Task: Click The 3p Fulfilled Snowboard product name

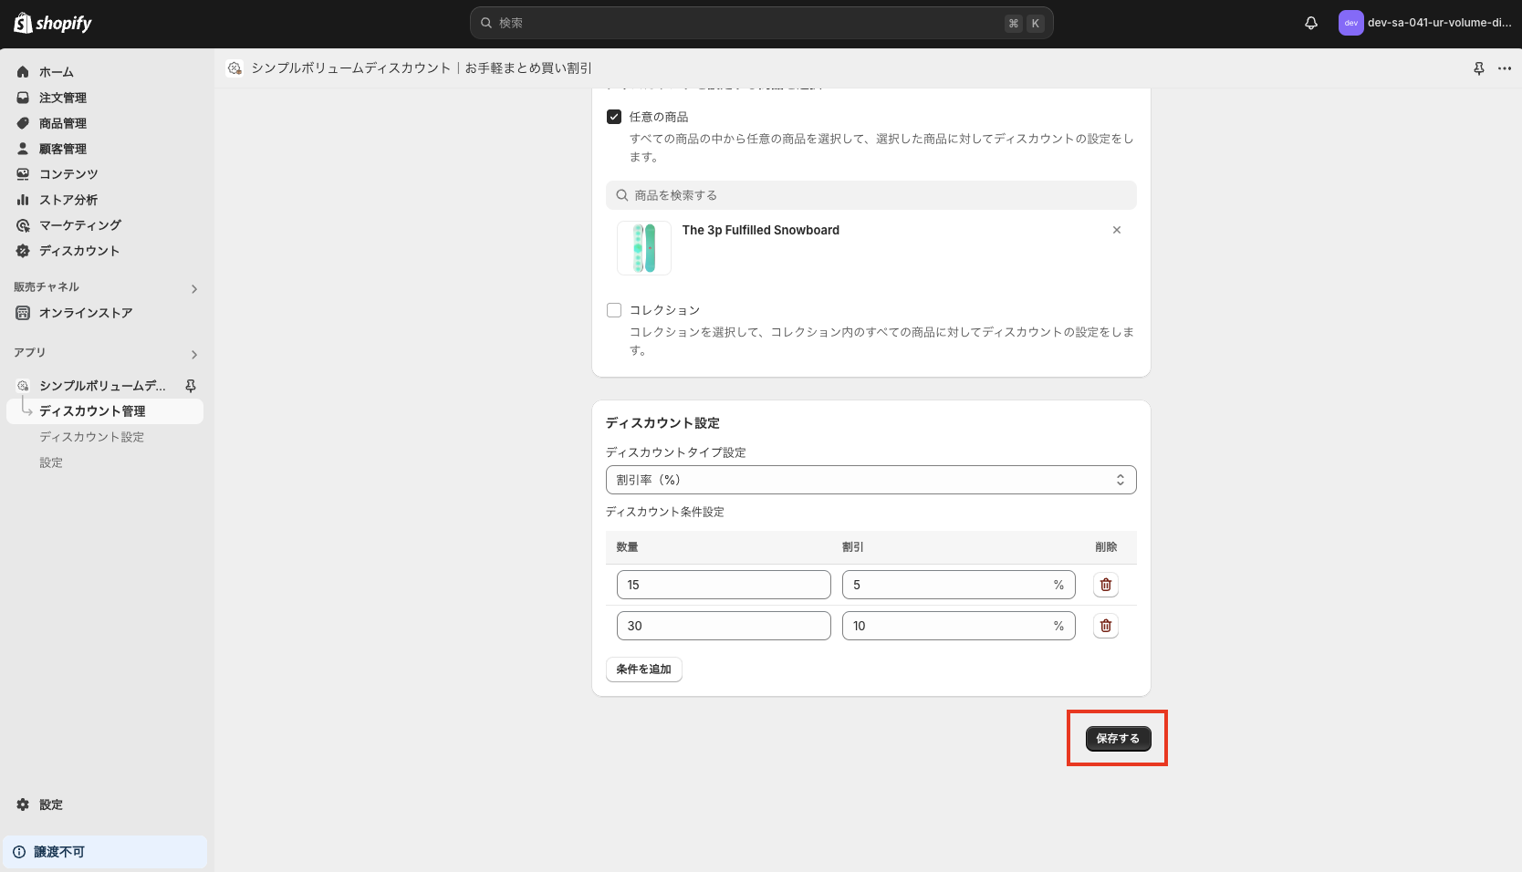Action: point(761,230)
